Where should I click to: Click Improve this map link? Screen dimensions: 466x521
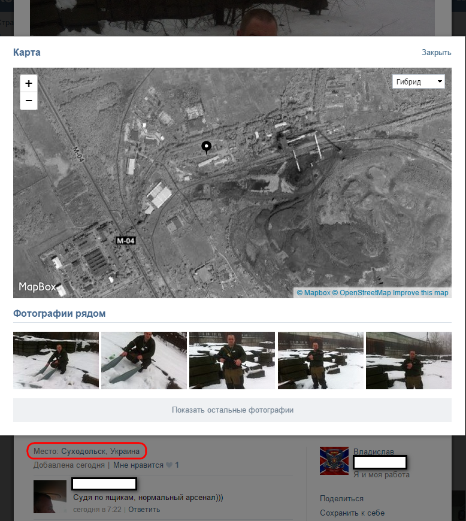pos(420,293)
